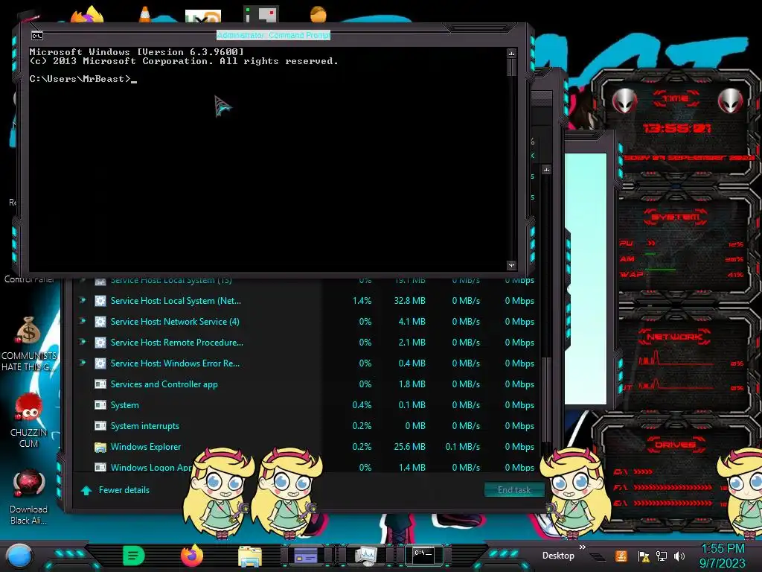Screen dimensions: 762x572
Task: Click the 0.1 MB/s disk value
Action: pyautogui.click(x=463, y=447)
